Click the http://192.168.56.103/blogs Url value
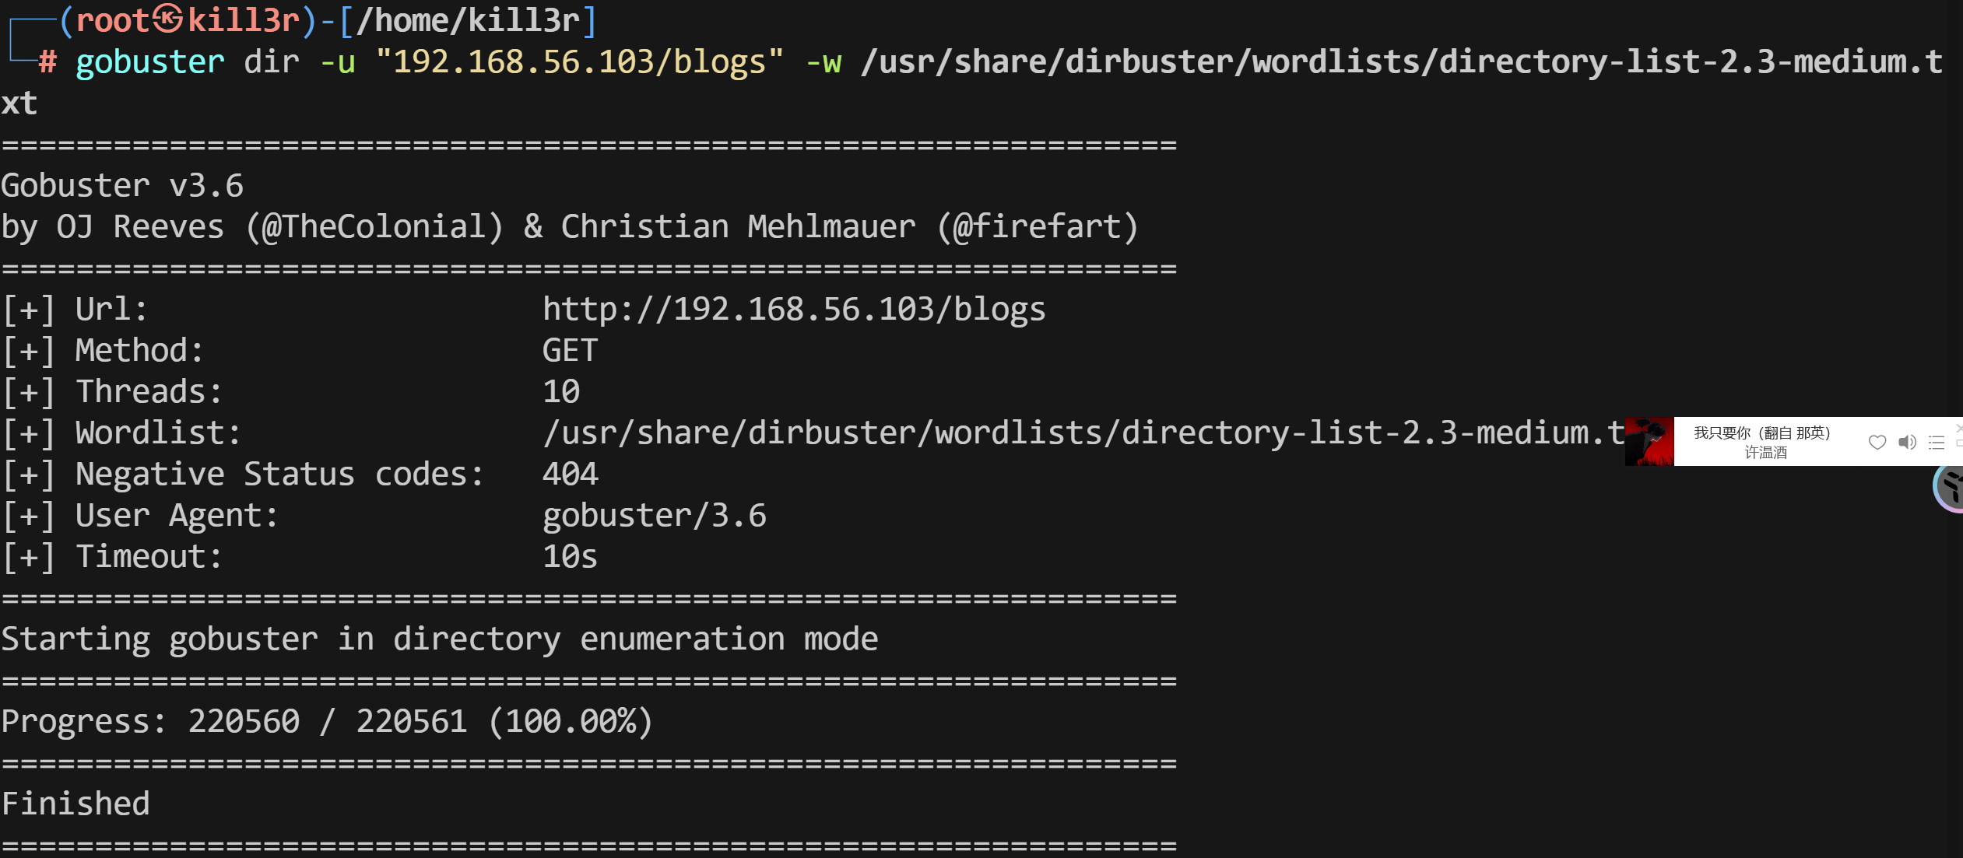The height and width of the screenshot is (858, 1963). [793, 309]
